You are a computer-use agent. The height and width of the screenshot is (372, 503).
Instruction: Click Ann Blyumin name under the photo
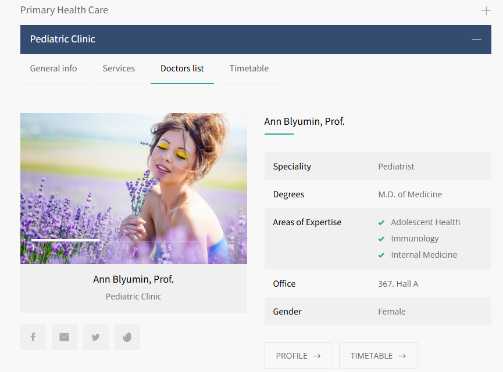tap(133, 280)
